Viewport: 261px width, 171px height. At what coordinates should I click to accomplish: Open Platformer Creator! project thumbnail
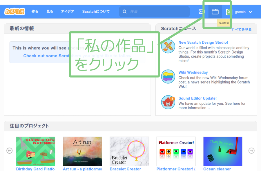176,151
